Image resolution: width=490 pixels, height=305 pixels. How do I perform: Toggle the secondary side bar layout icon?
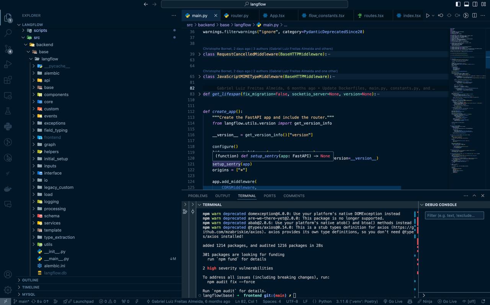475,4
